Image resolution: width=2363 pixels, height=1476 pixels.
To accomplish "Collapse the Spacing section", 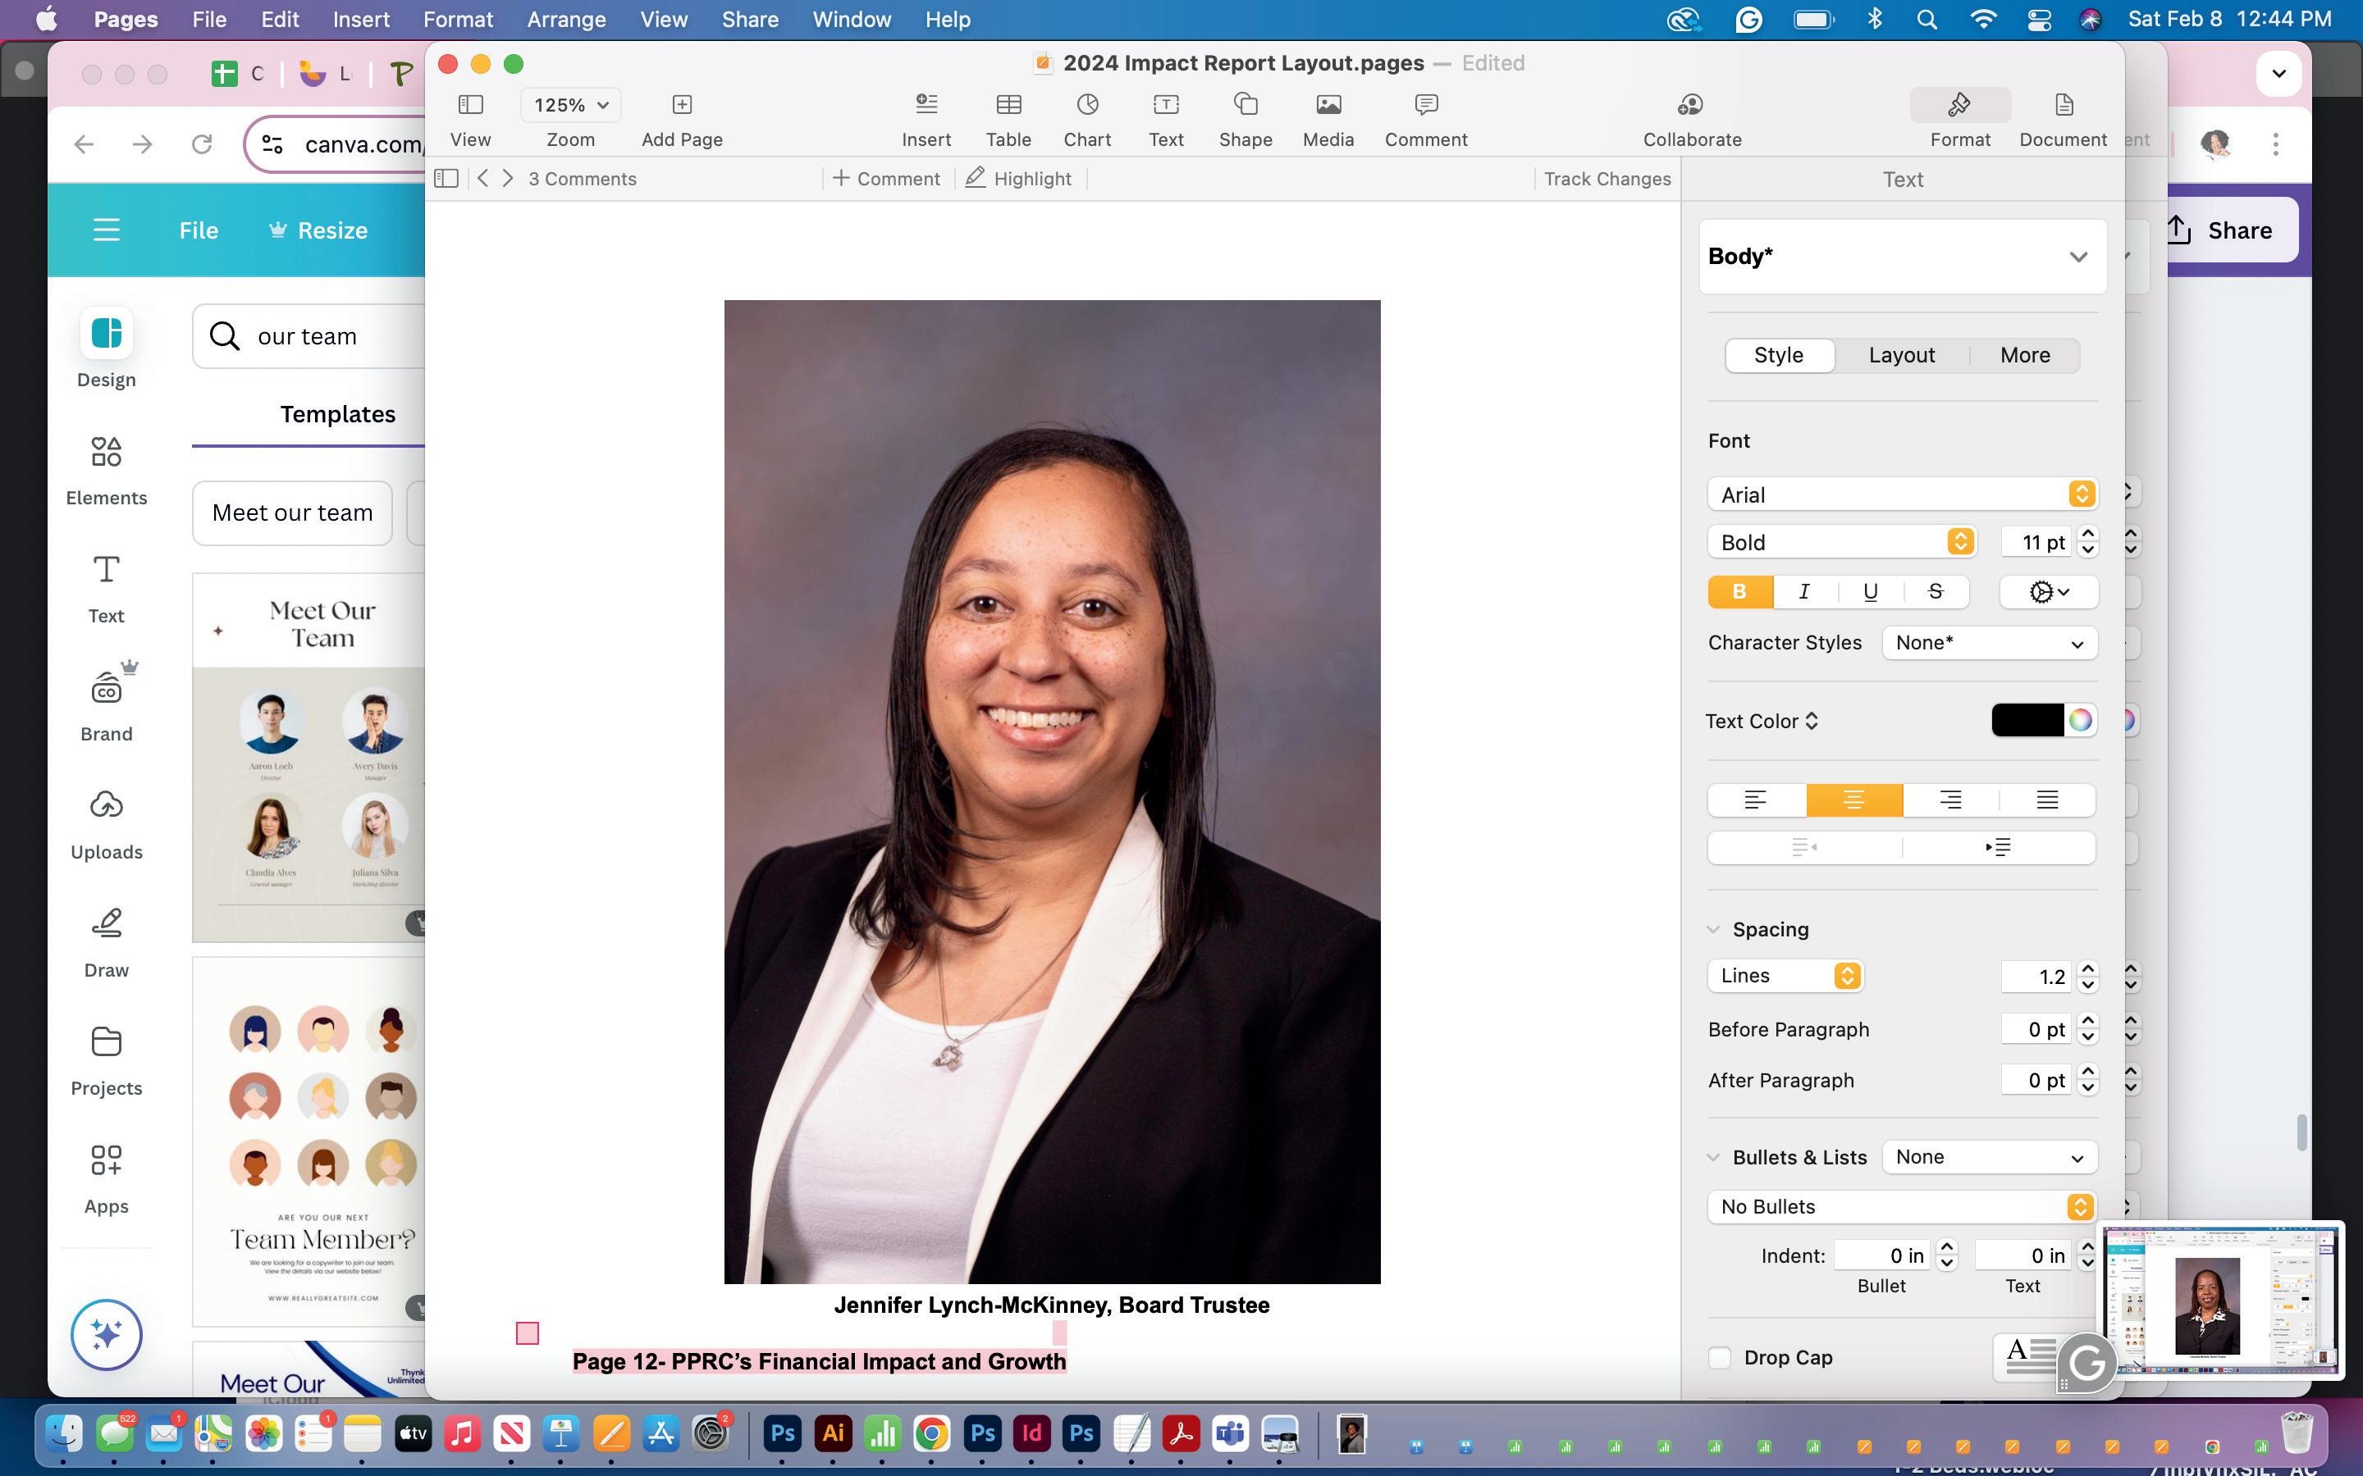I will click(x=1714, y=929).
